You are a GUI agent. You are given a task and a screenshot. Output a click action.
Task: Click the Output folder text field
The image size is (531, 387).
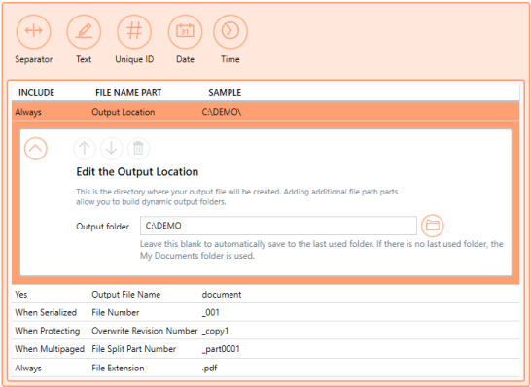tap(278, 226)
